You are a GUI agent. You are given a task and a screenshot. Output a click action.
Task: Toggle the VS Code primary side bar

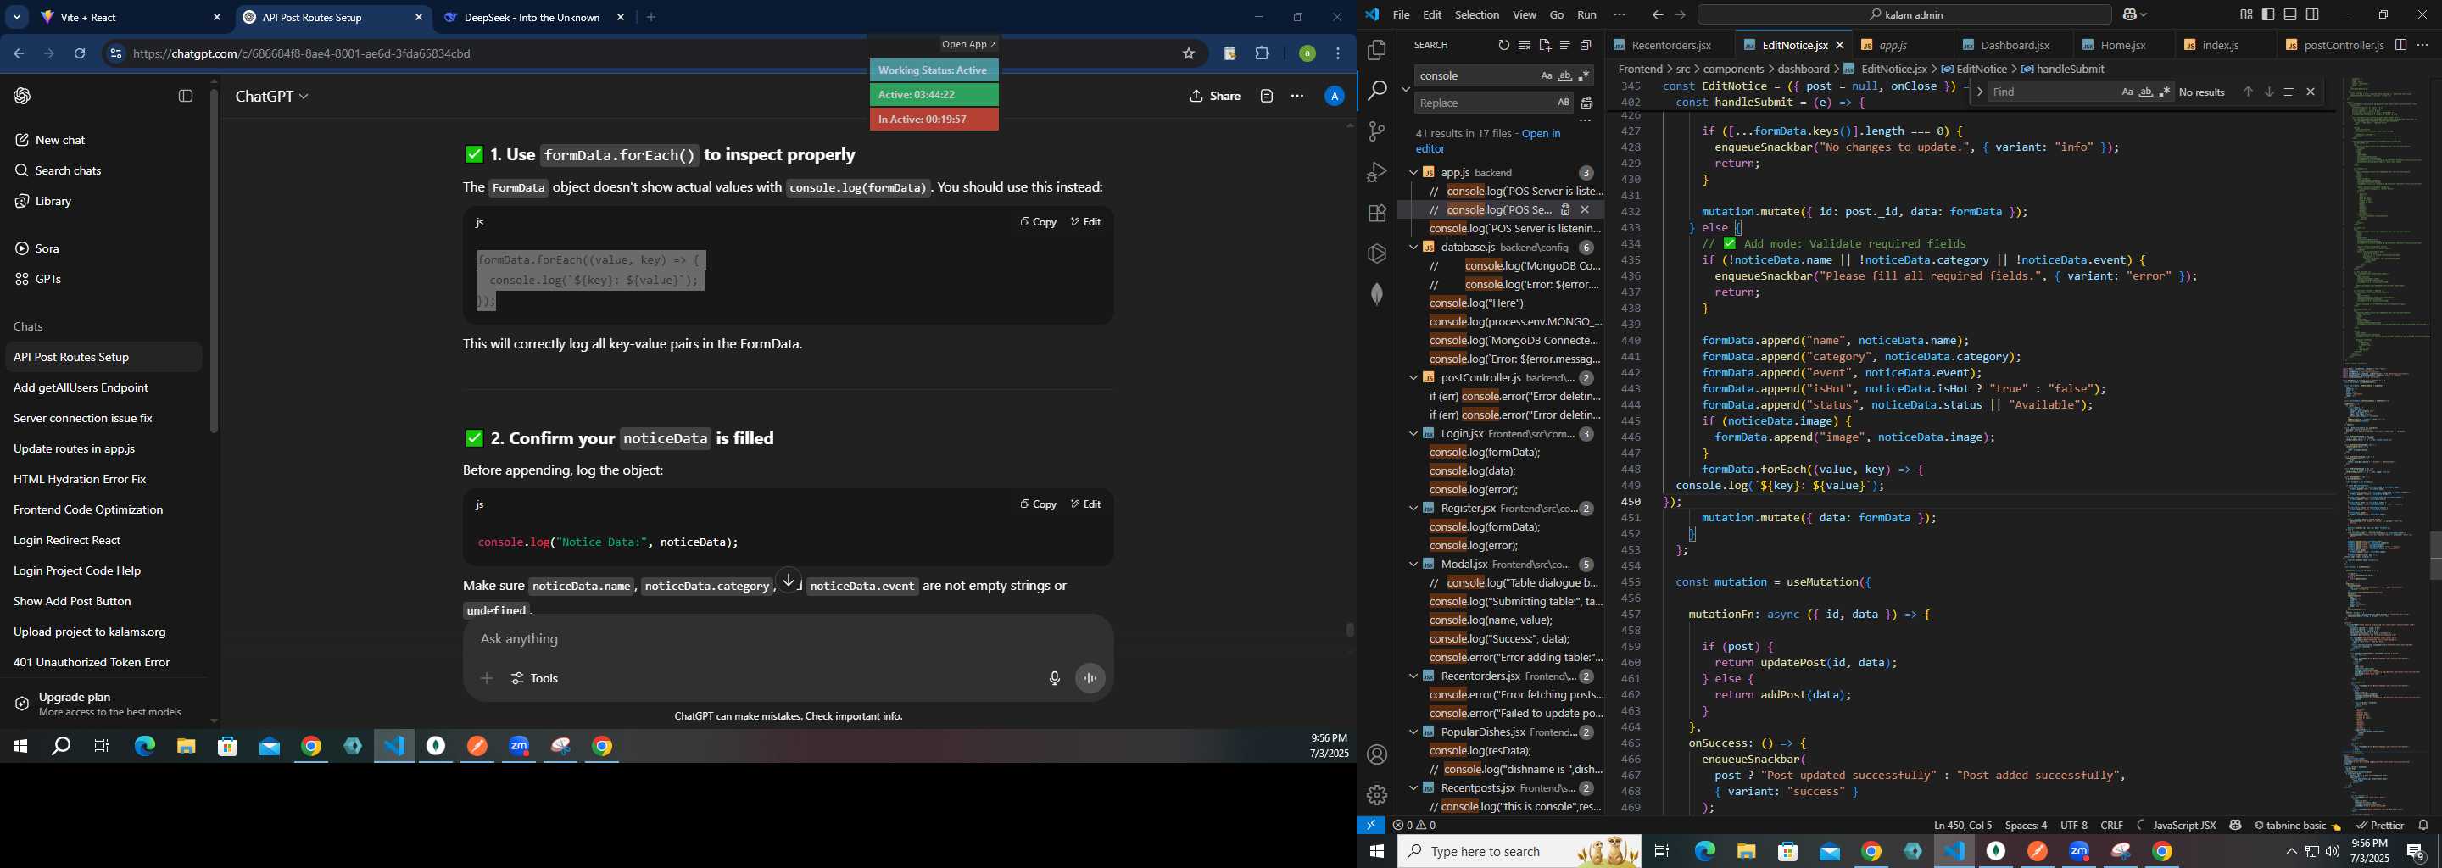click(x=2268, y=14)
